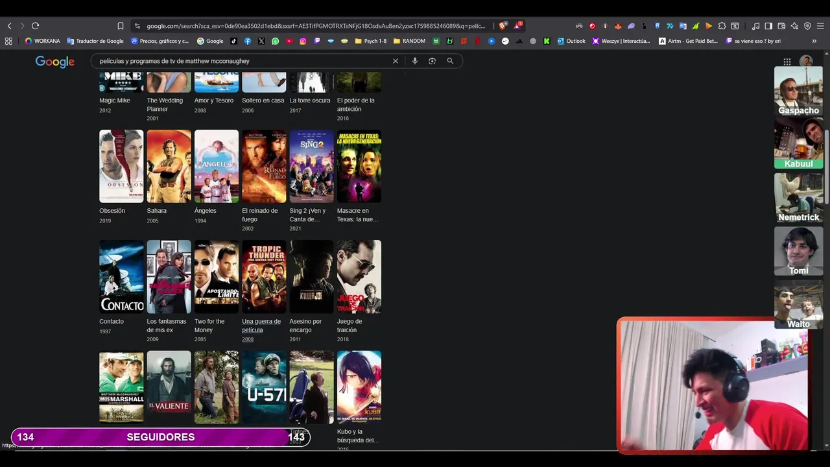Open the music note playlist icon
The width and height of the screenshot is (830, 467).
(x=755, y=26)
